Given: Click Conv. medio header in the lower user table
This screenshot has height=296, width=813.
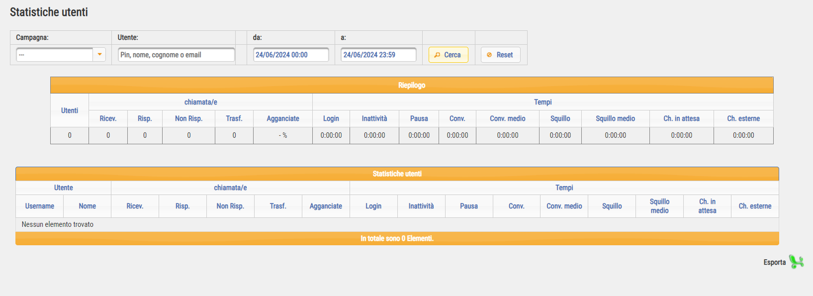Looking at the screenshot, I should 564,206.
